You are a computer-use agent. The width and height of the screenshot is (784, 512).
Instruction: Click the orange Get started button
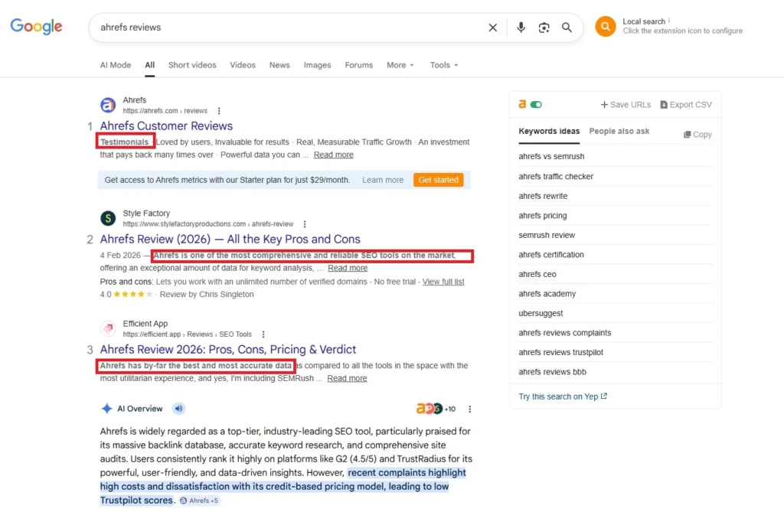point(438,180)
